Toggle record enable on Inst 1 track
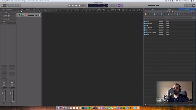 pos(27,16)
